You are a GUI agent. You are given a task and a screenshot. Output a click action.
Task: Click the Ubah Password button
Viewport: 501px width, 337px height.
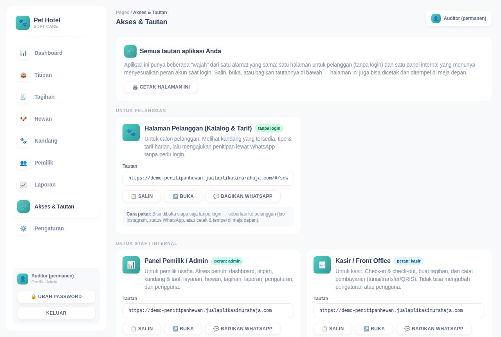tap(56, 297)
